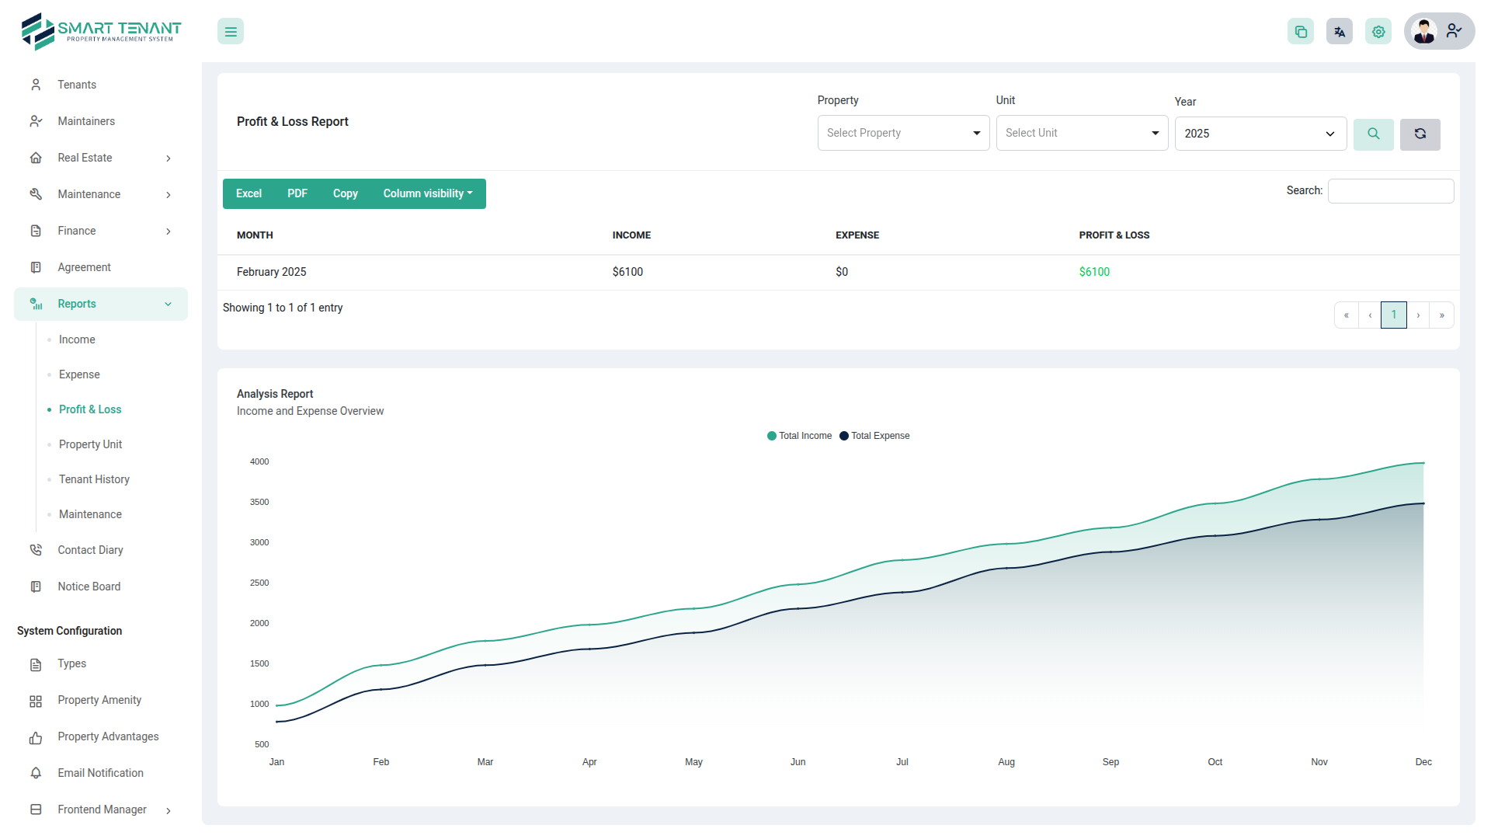Click the refresh icon next to the search button
This screenshot has height=839, width=1491.
(x=1420, y=134)
